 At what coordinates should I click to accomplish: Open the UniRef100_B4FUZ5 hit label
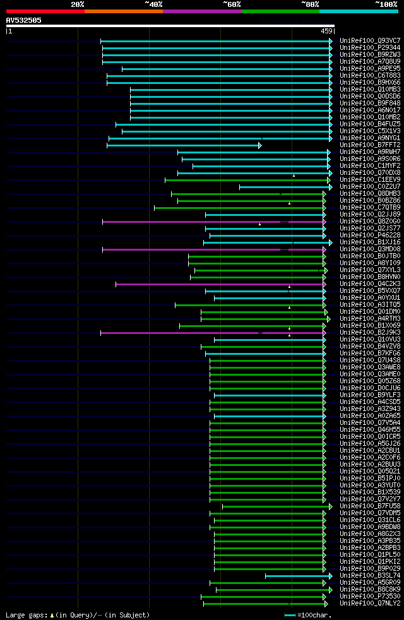(370, 124)
